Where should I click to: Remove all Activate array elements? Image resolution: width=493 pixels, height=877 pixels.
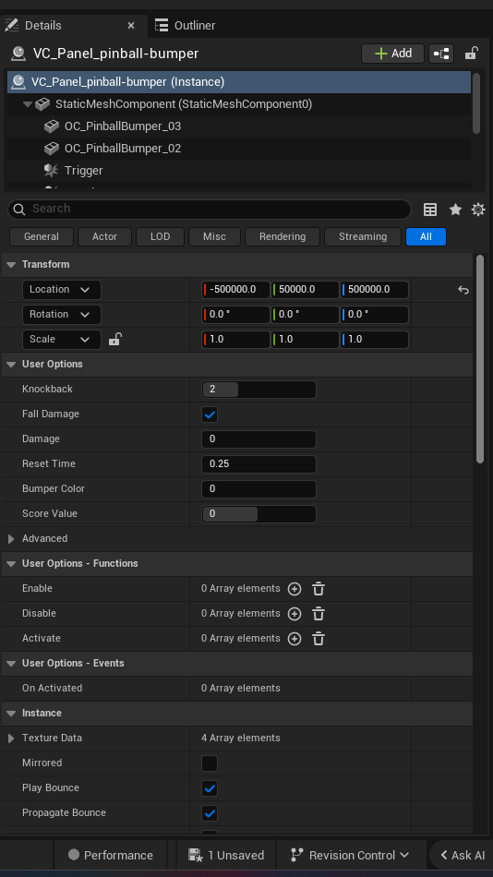point(319,639)
